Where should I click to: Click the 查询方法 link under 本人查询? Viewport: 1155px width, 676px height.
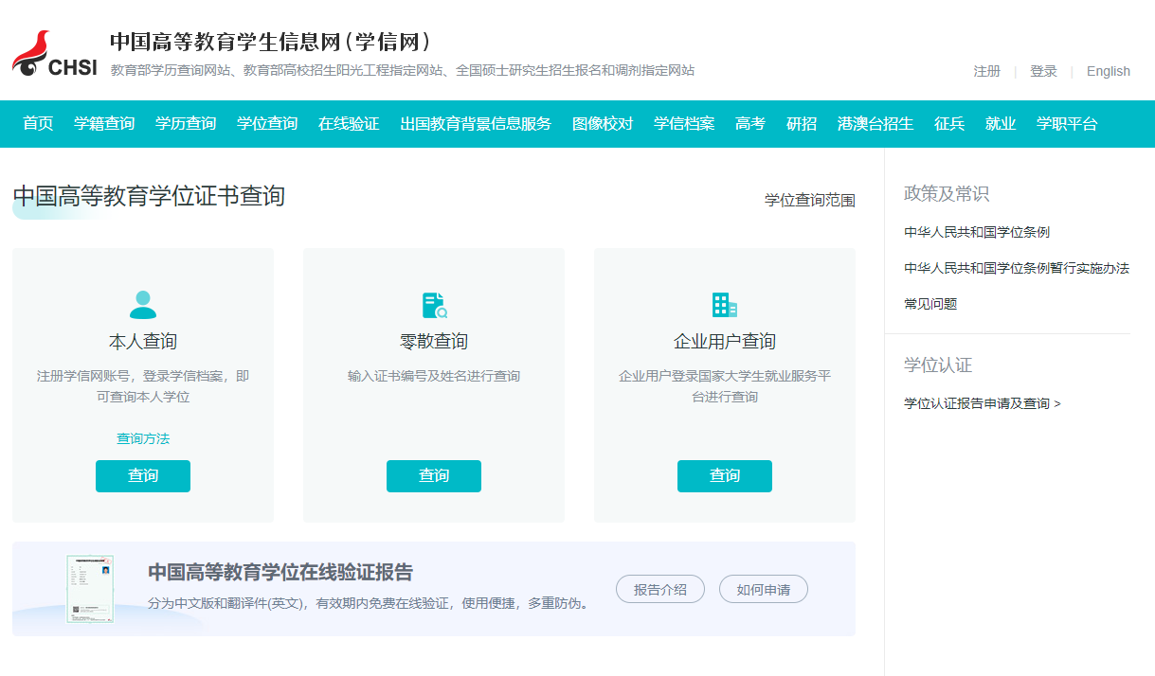(x=143, y=438)
